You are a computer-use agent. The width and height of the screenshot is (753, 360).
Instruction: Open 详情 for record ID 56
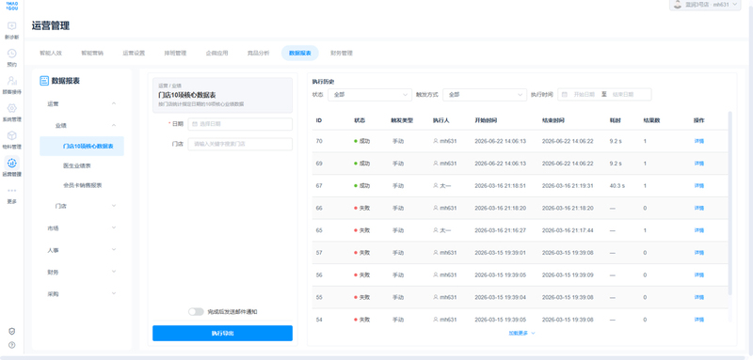(x=698, y=275)
